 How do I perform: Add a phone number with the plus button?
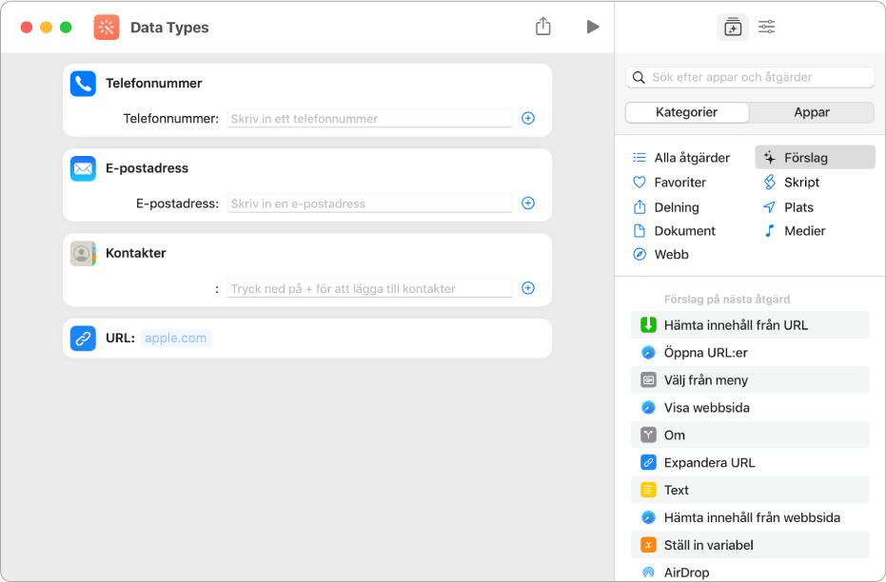coord(528,119)
